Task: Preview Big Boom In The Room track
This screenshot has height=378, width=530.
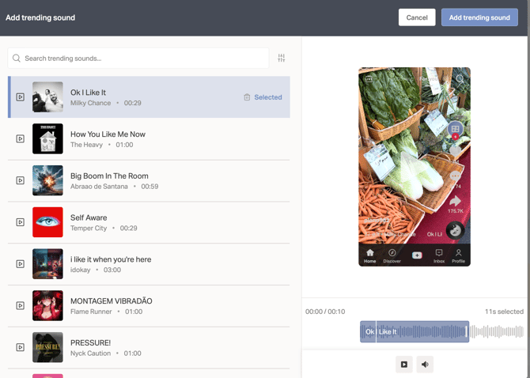Action: coord(21,180)
